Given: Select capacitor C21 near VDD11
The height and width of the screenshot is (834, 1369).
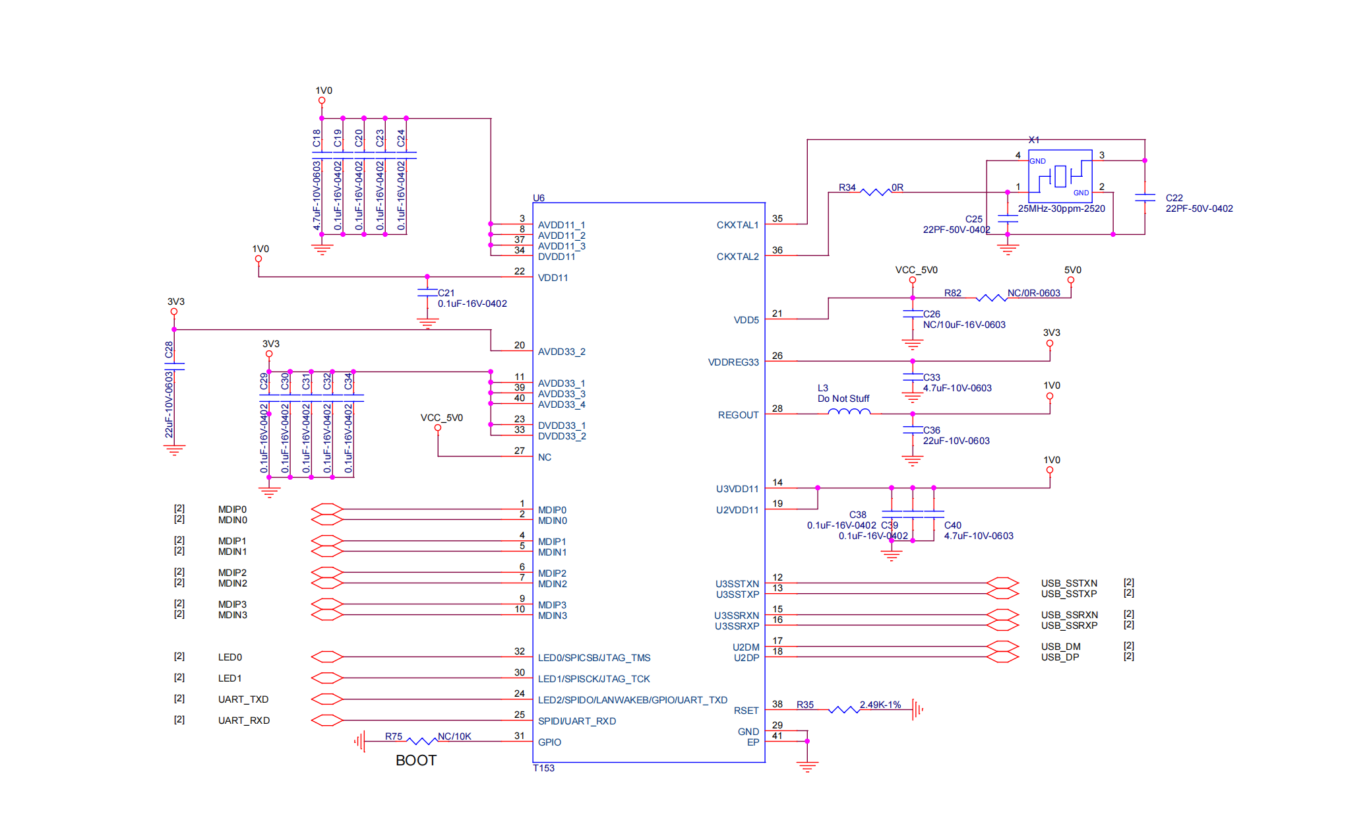Looking at the screenshot, I should [427, 292].
